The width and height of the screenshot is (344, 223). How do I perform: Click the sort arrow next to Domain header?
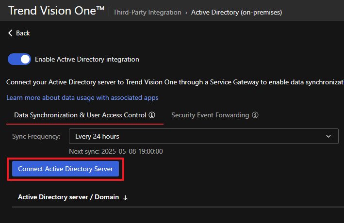click(x=125, y=198)
